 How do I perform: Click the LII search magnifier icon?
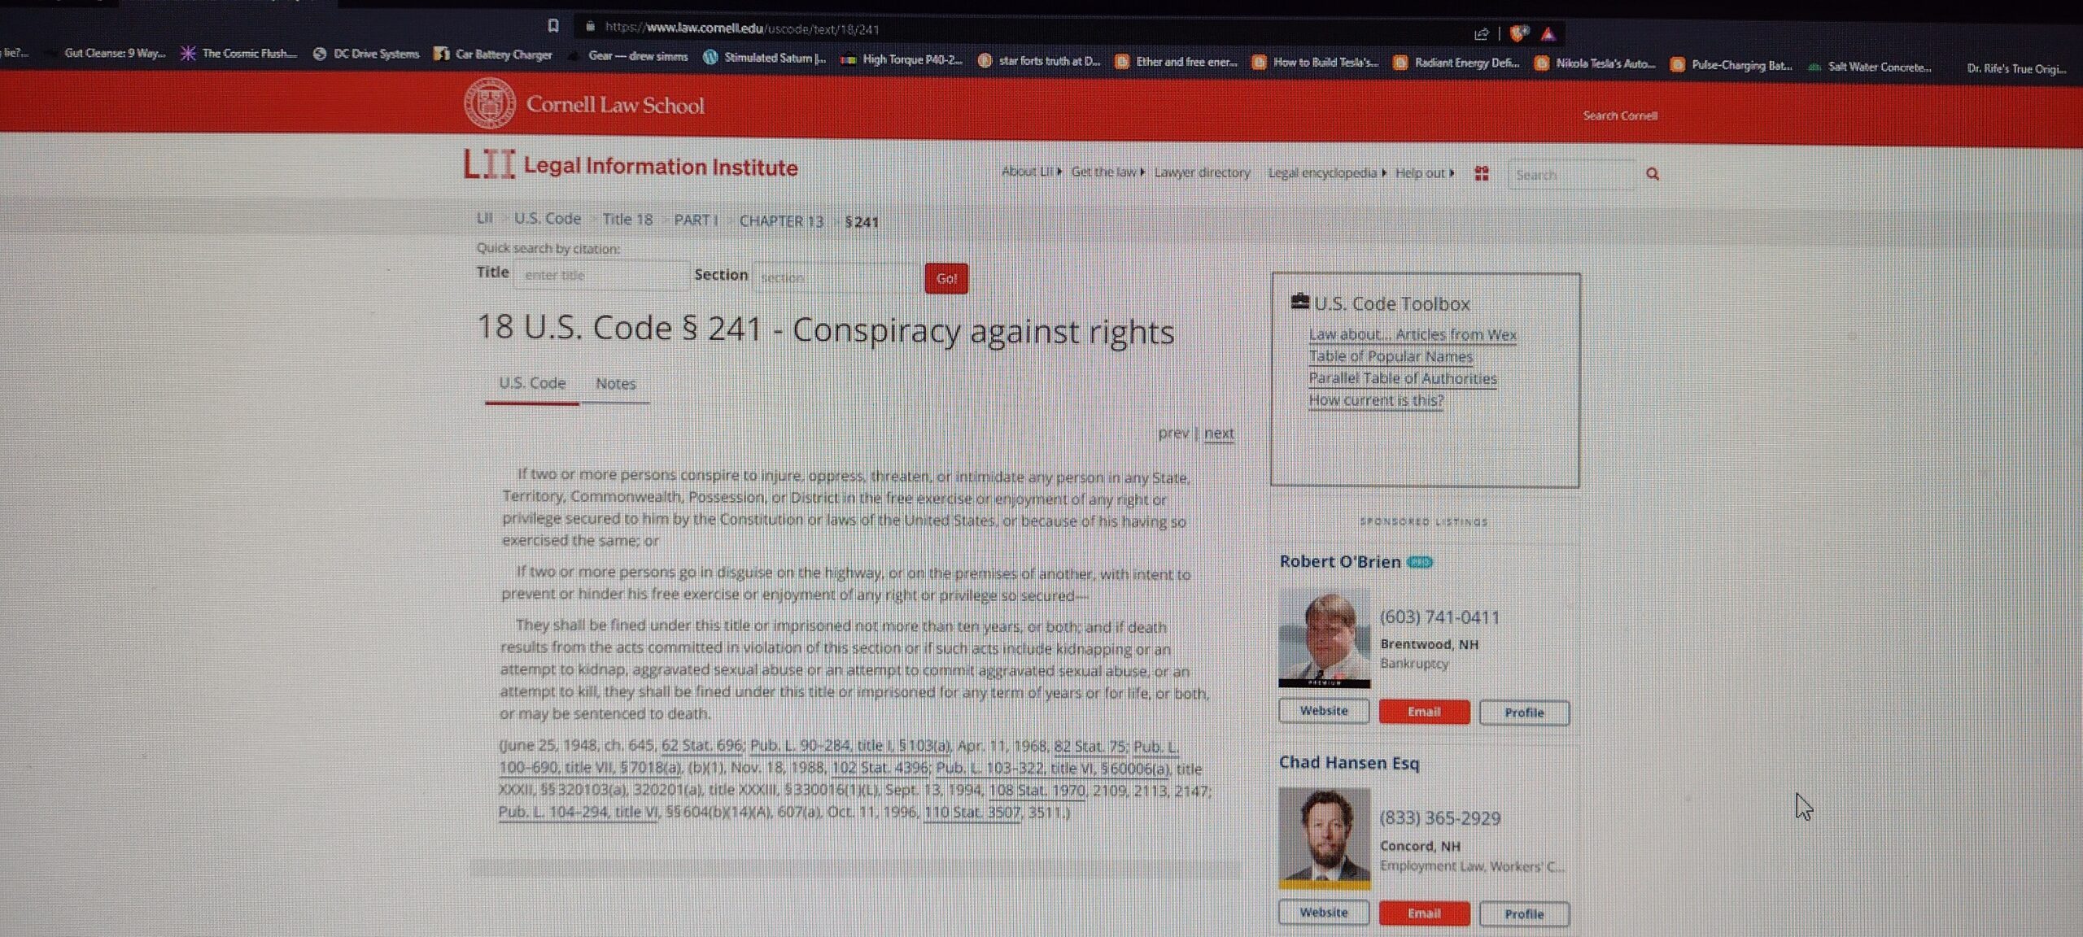[x=1652, y=174]
